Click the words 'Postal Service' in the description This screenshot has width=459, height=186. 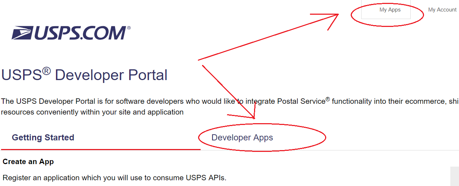tap(301, 101)
